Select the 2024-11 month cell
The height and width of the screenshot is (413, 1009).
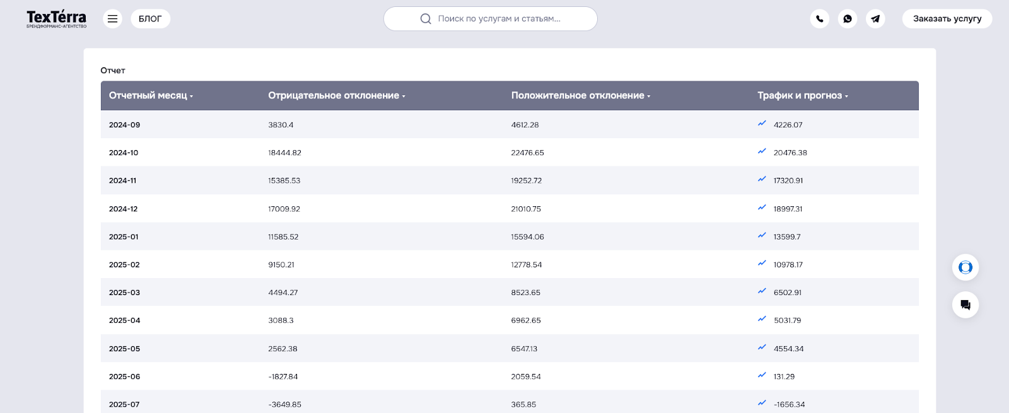[x=123, y=180]
